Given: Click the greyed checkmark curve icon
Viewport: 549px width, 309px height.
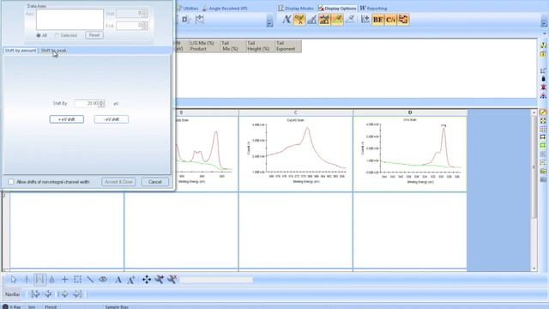Looking at the screenshot, I should tap(350, 20).
